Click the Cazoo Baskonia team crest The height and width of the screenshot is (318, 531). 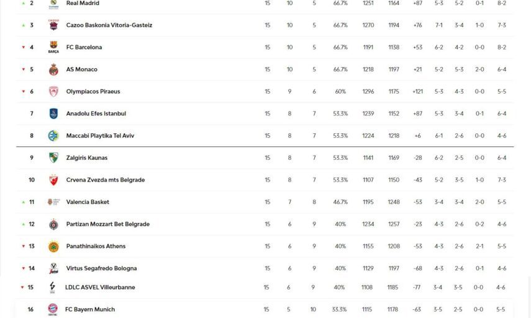click(53, 25)
